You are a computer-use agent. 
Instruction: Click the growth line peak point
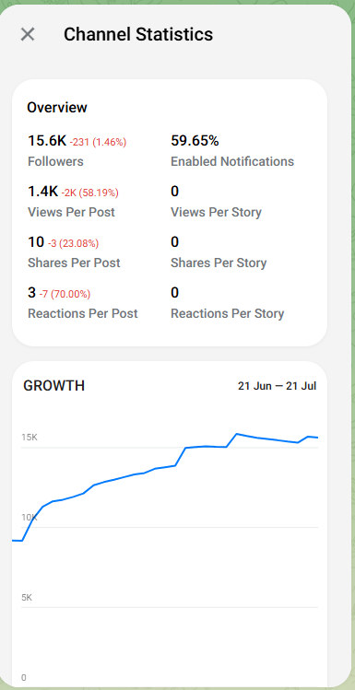[x=237, y=434]
